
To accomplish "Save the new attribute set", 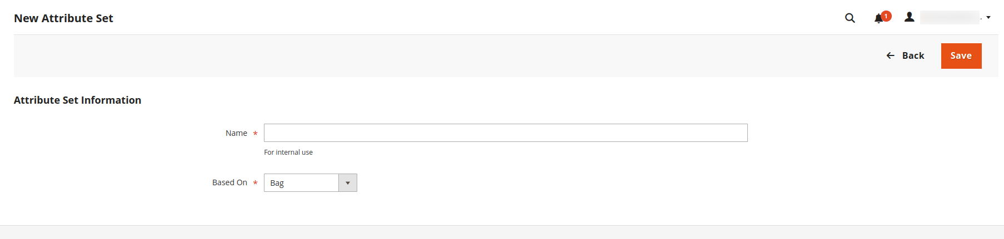I will pos(961,56).
